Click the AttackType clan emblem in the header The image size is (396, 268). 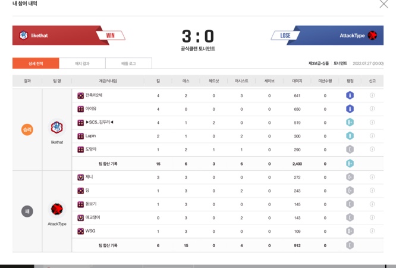[x=373, y=35]
